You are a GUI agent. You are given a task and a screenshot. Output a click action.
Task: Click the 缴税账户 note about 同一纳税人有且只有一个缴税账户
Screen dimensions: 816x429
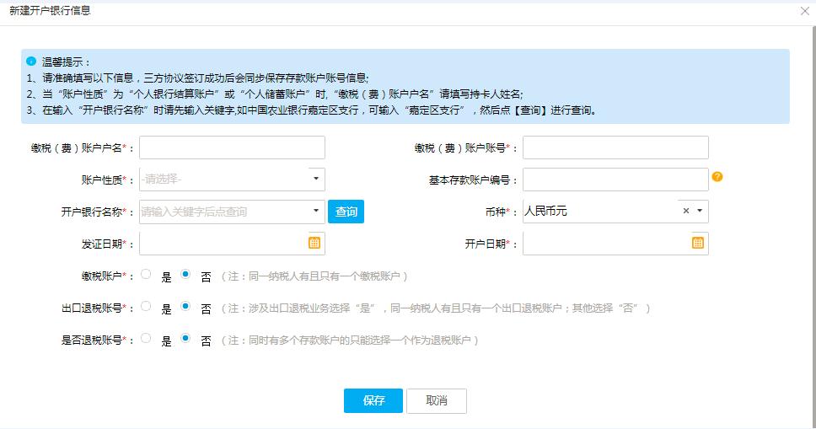[314, 276]
